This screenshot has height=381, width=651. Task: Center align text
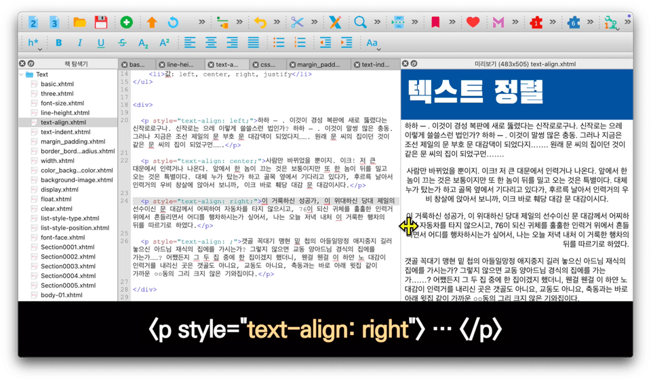click(x=211, y=43)
